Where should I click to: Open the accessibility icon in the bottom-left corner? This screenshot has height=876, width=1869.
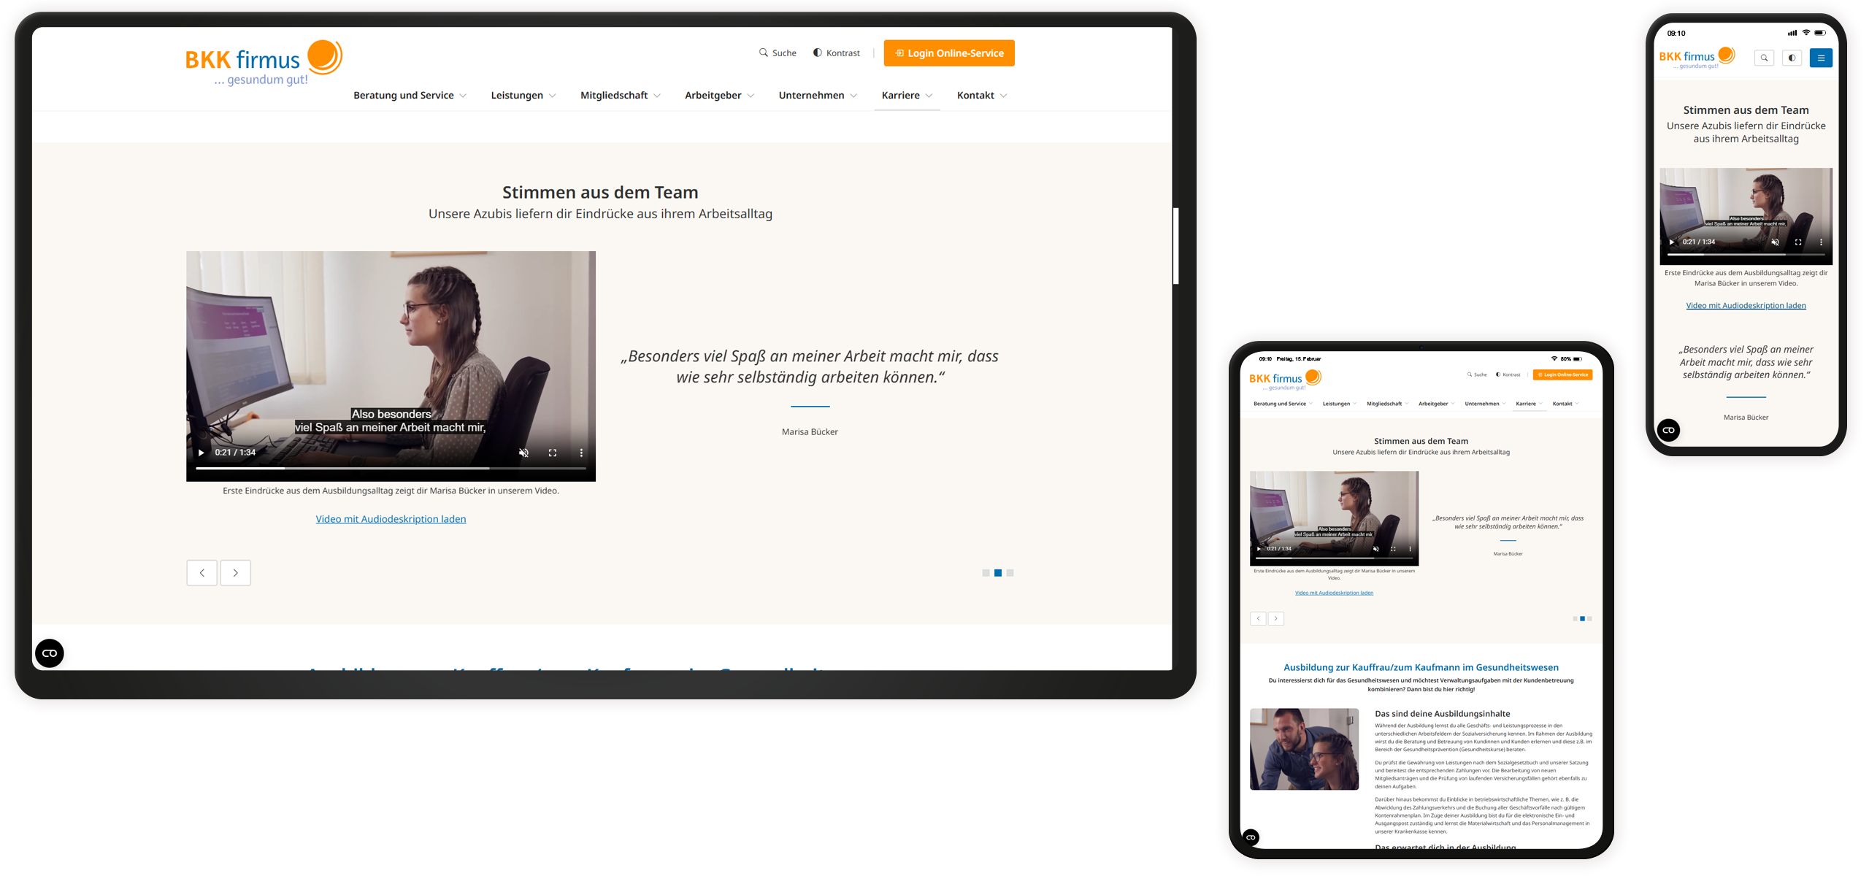point(49,653)
